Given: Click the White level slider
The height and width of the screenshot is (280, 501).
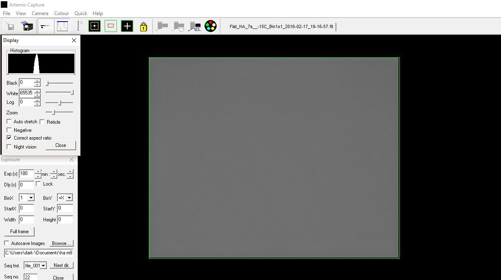Looking at the screenshot, I should (x=59, y=93).
